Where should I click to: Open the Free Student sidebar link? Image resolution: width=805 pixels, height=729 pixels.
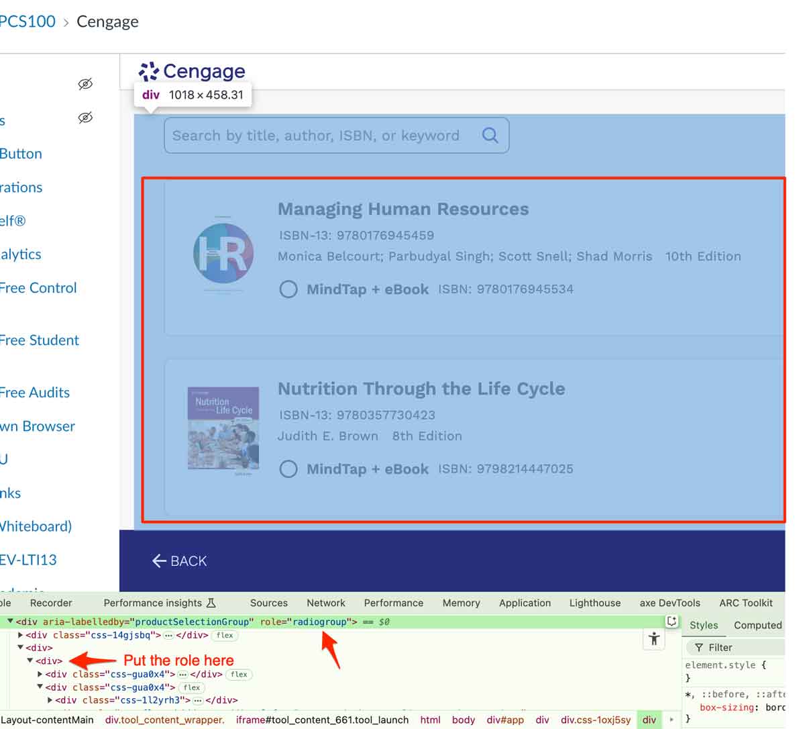pos(40,340)
